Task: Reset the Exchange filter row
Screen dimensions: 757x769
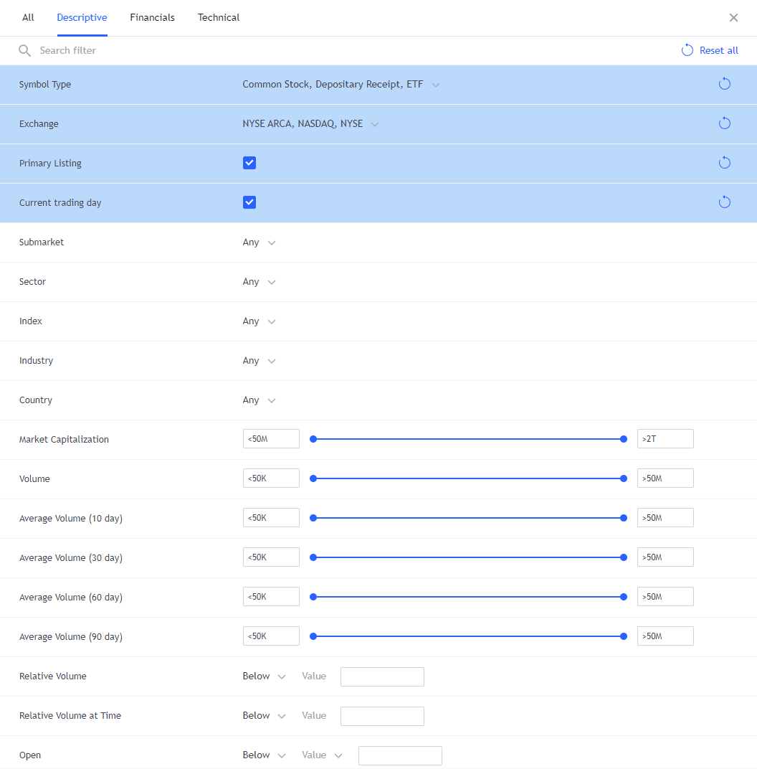Action: pos(724,123)
